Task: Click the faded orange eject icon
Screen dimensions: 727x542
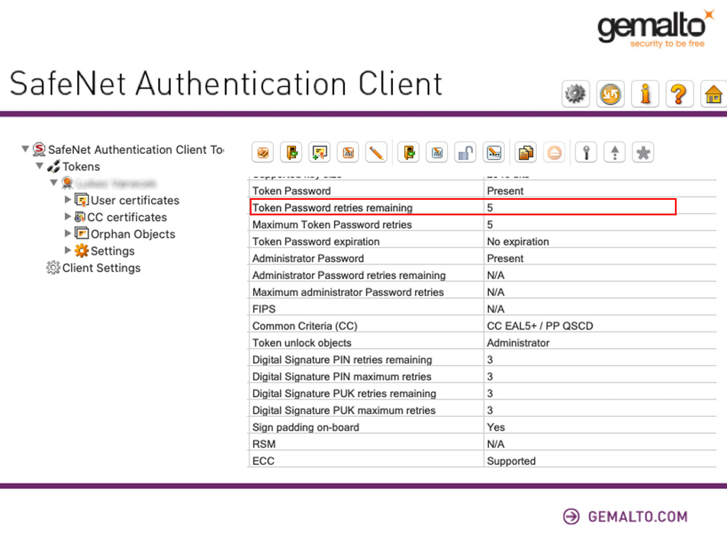Action: pos(554,152)
